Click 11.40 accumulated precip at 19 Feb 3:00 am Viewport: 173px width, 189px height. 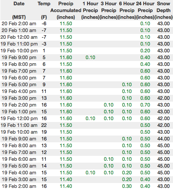pyautogui.click(x=66, y=180)
